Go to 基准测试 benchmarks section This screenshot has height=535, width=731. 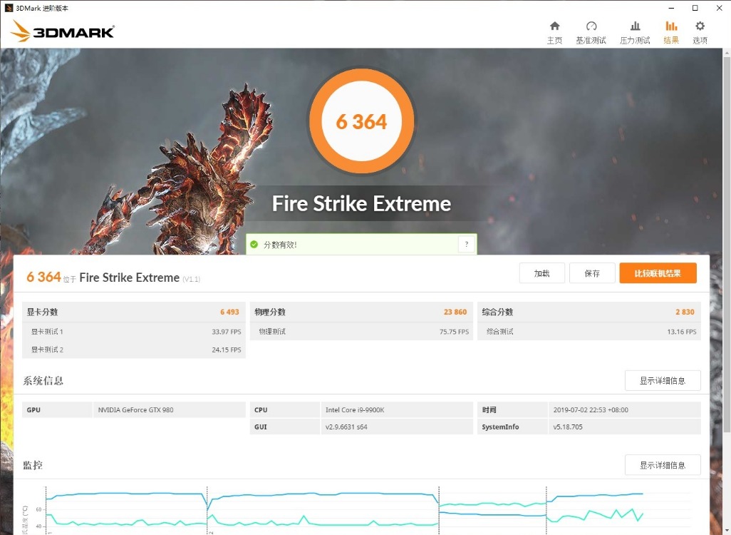(591, 33)
